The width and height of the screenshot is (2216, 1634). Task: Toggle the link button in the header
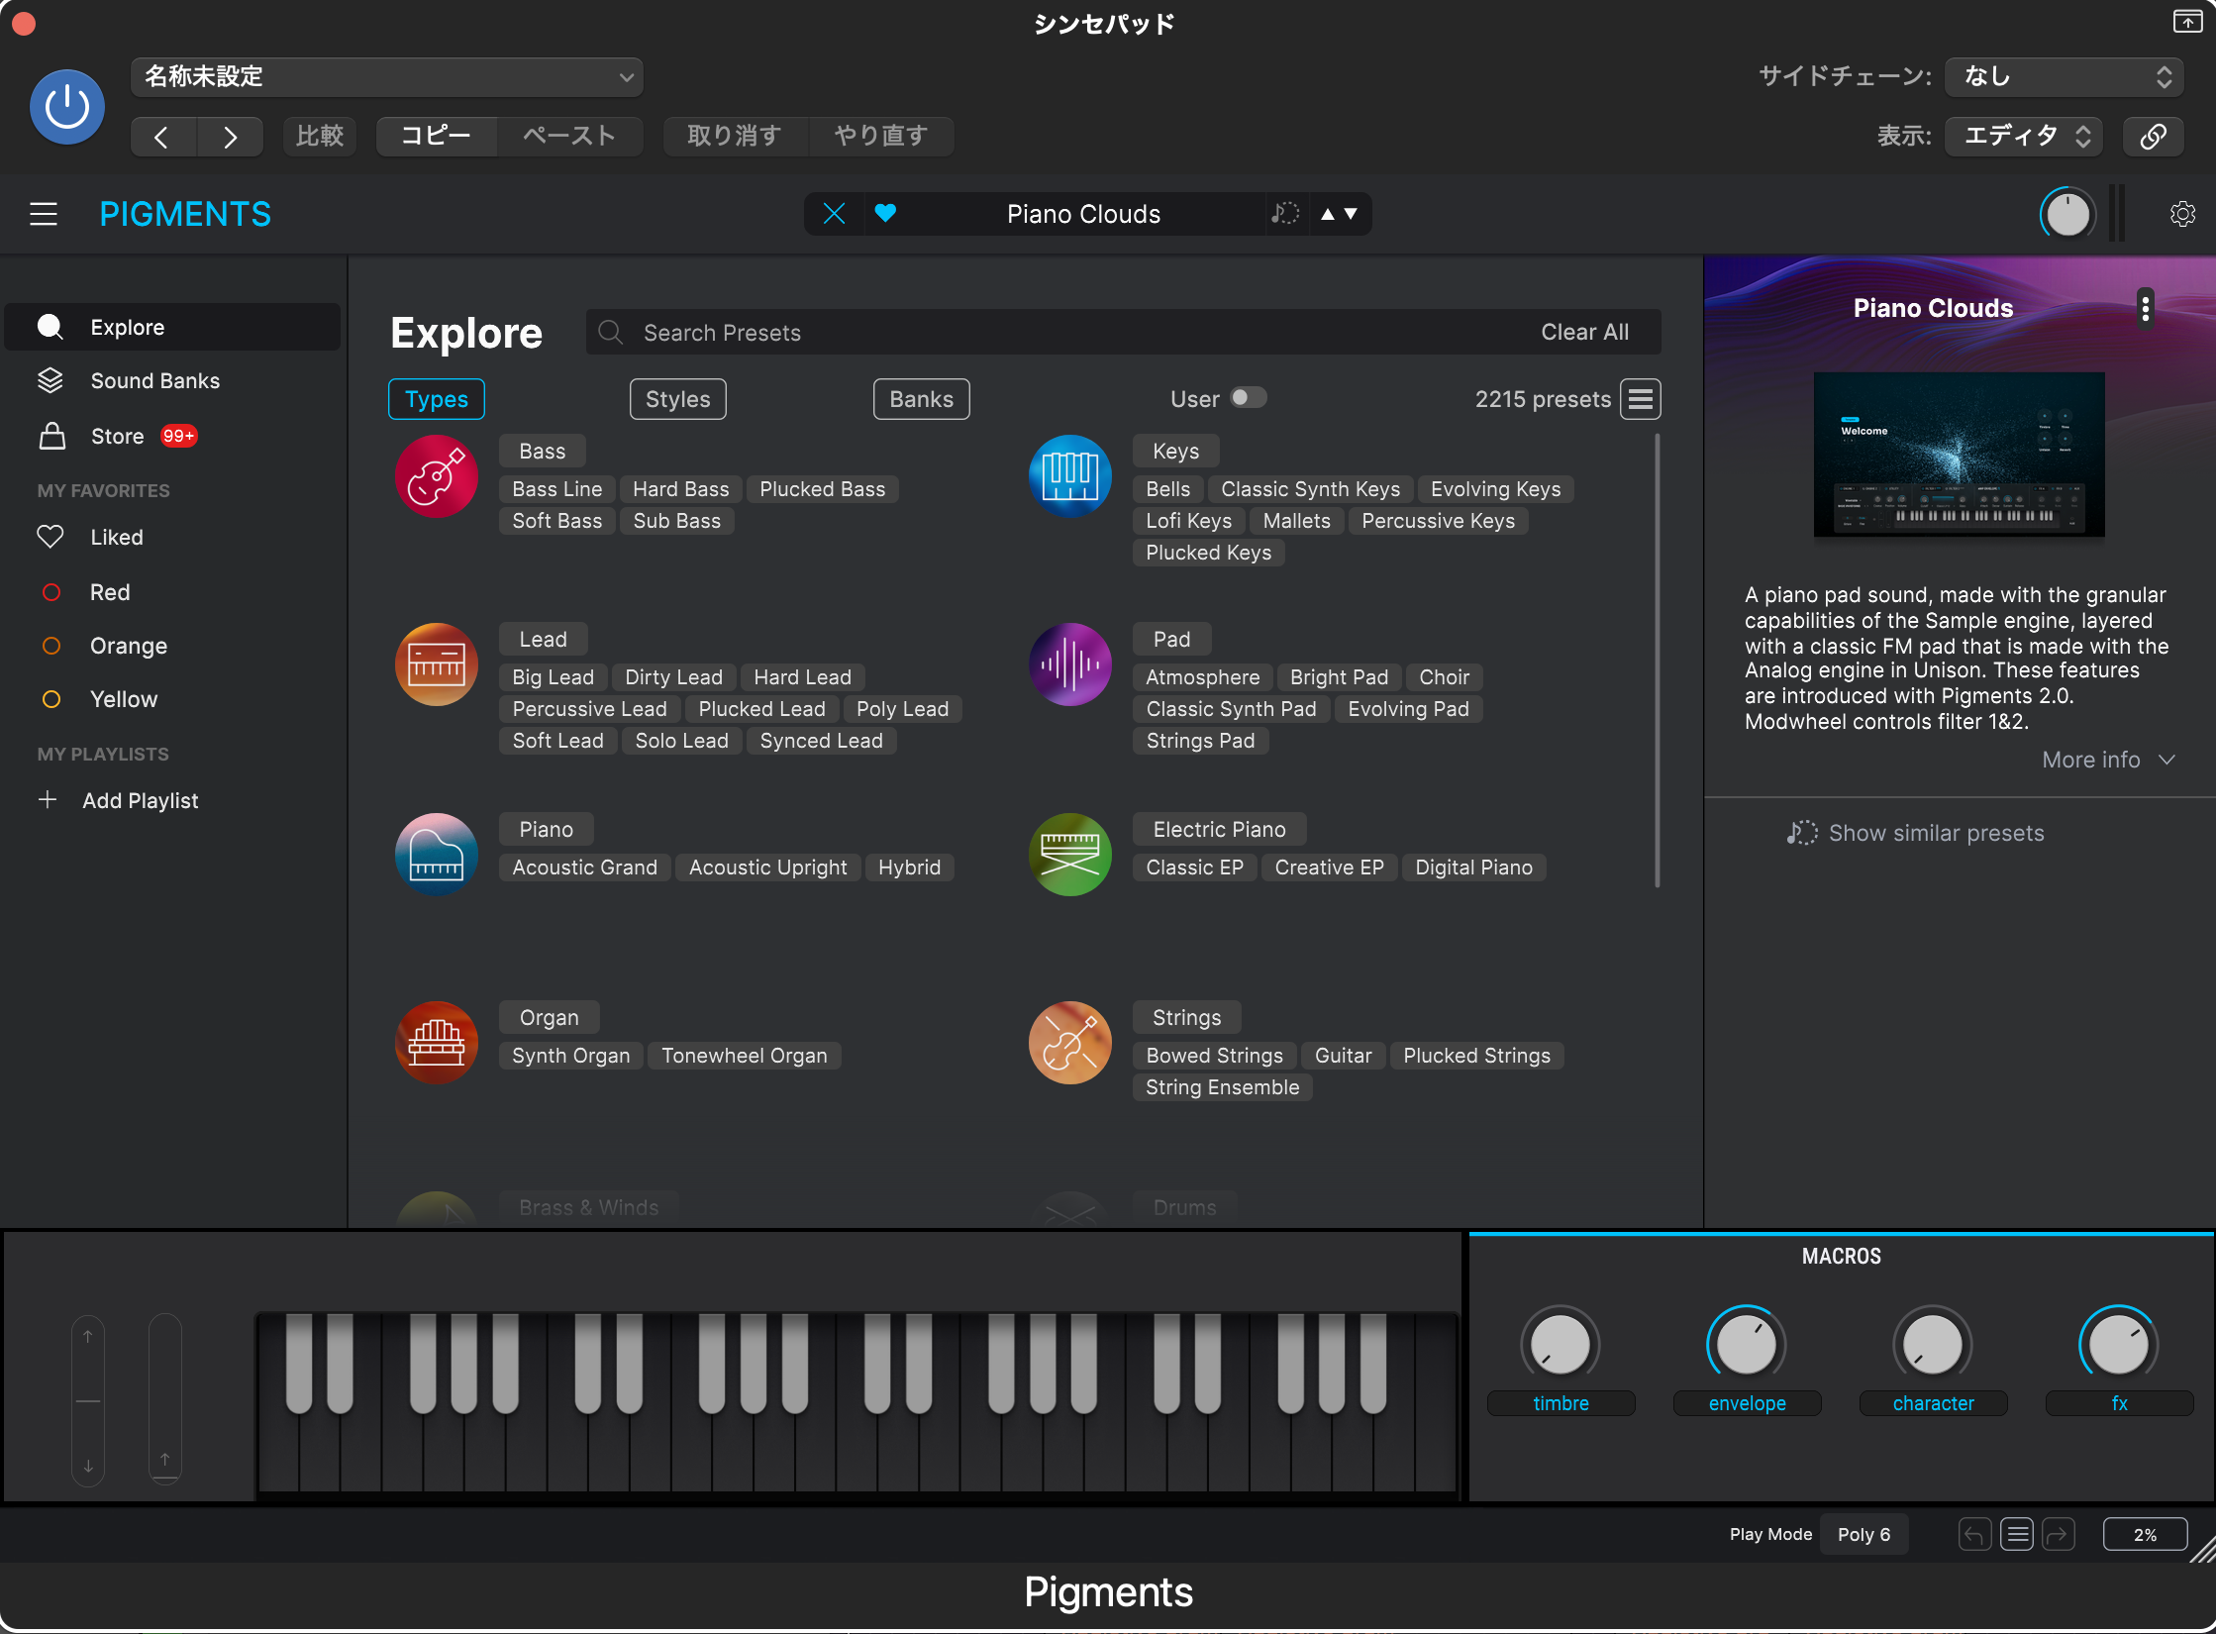click(2154, 136)
